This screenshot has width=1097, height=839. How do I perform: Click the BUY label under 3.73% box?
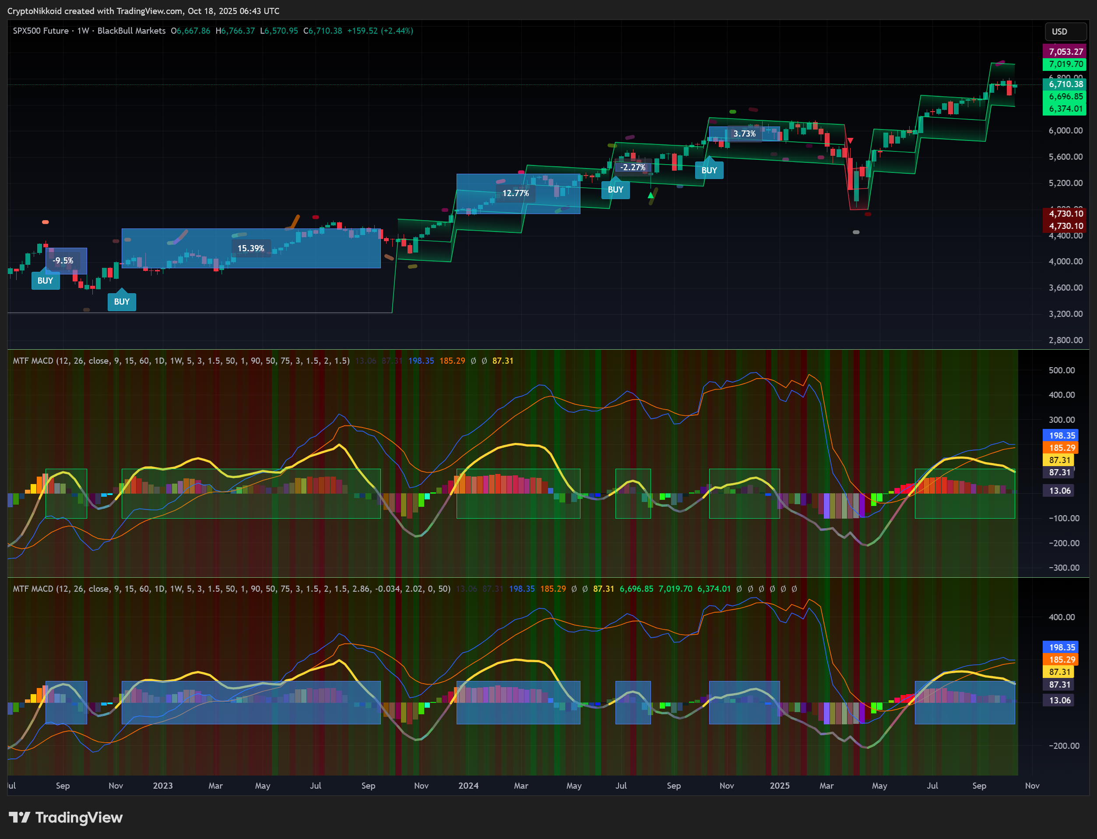[709, 170]
